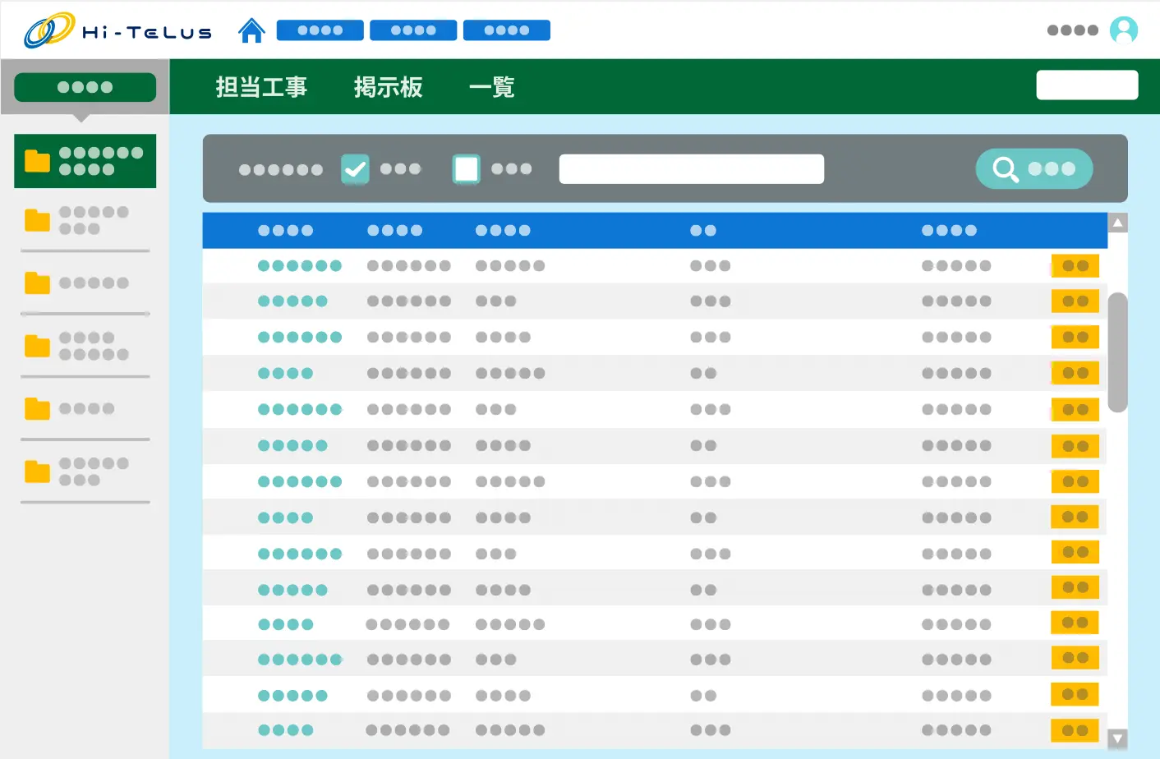Click the first blue button beside home icon
Image resolution: width=1160 pixels, height=759 pixels.
320,30
